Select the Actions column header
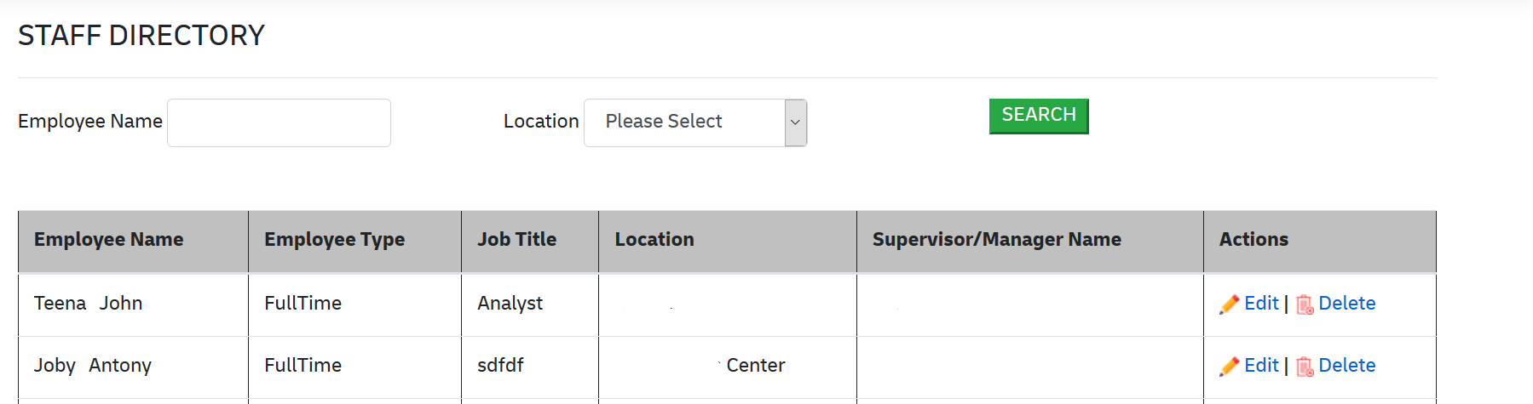1533x404 pixels. (1253, 240)
